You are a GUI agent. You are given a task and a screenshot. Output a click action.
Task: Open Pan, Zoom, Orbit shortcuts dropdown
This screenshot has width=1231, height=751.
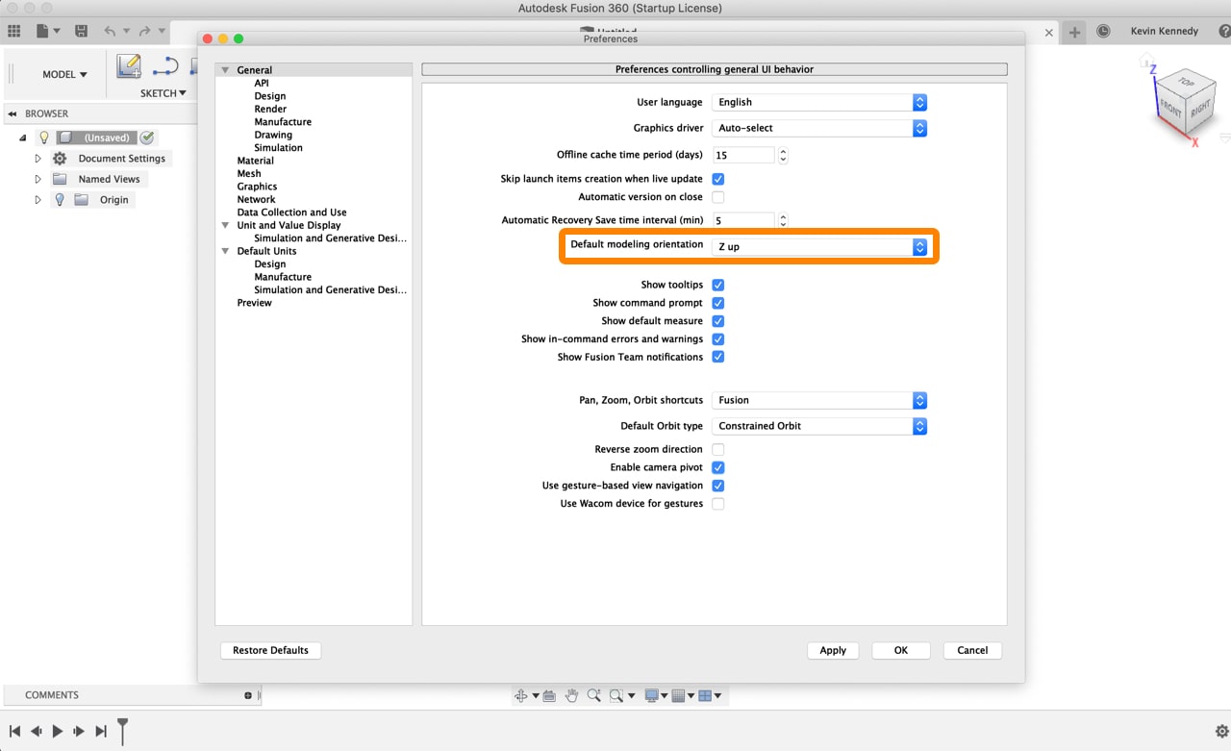point(819,400)
